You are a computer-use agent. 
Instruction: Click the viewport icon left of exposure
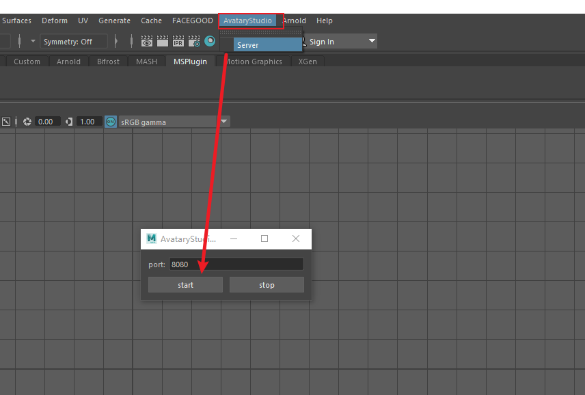click(x=6, y=122)
